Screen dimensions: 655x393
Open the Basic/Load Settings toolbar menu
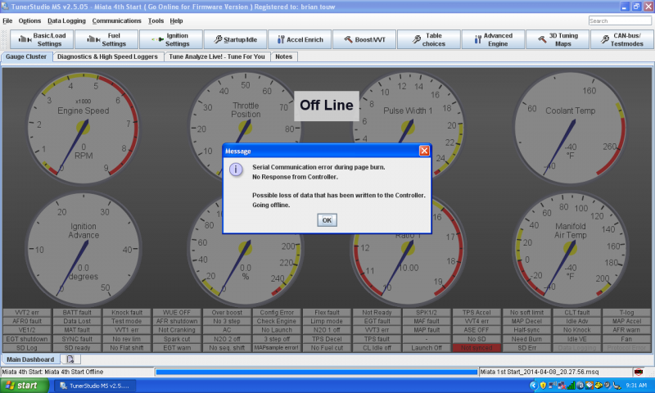click(42, 39)
